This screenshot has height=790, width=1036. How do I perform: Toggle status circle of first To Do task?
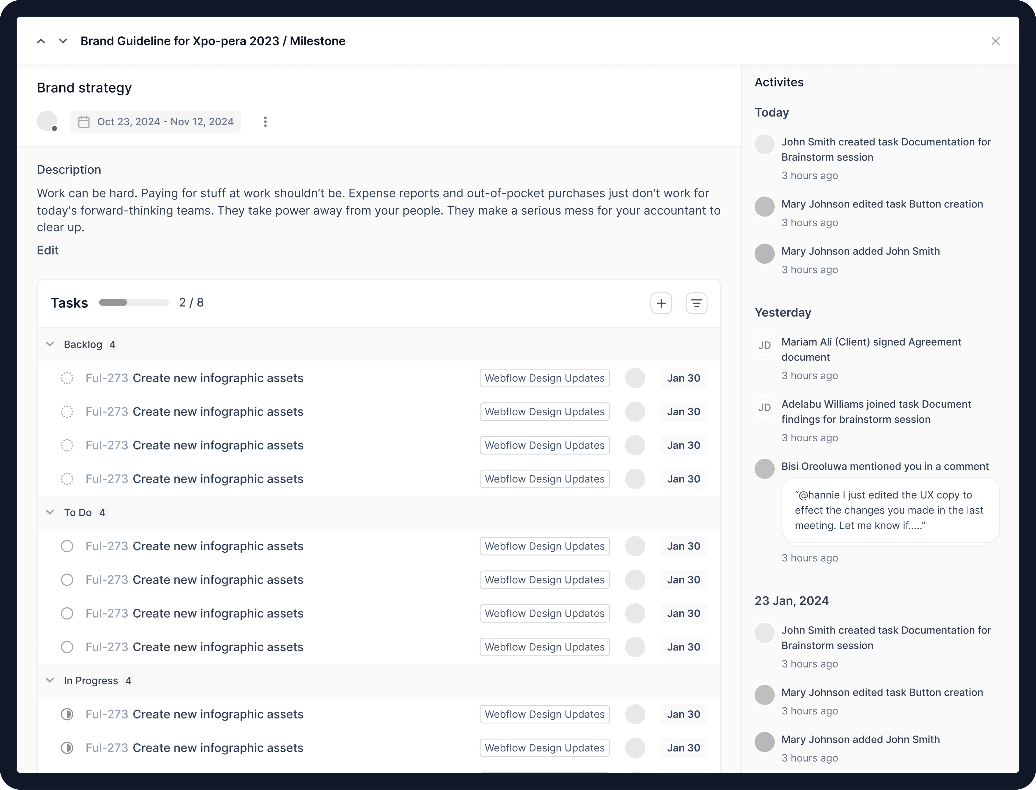click(x=67, y=546)
